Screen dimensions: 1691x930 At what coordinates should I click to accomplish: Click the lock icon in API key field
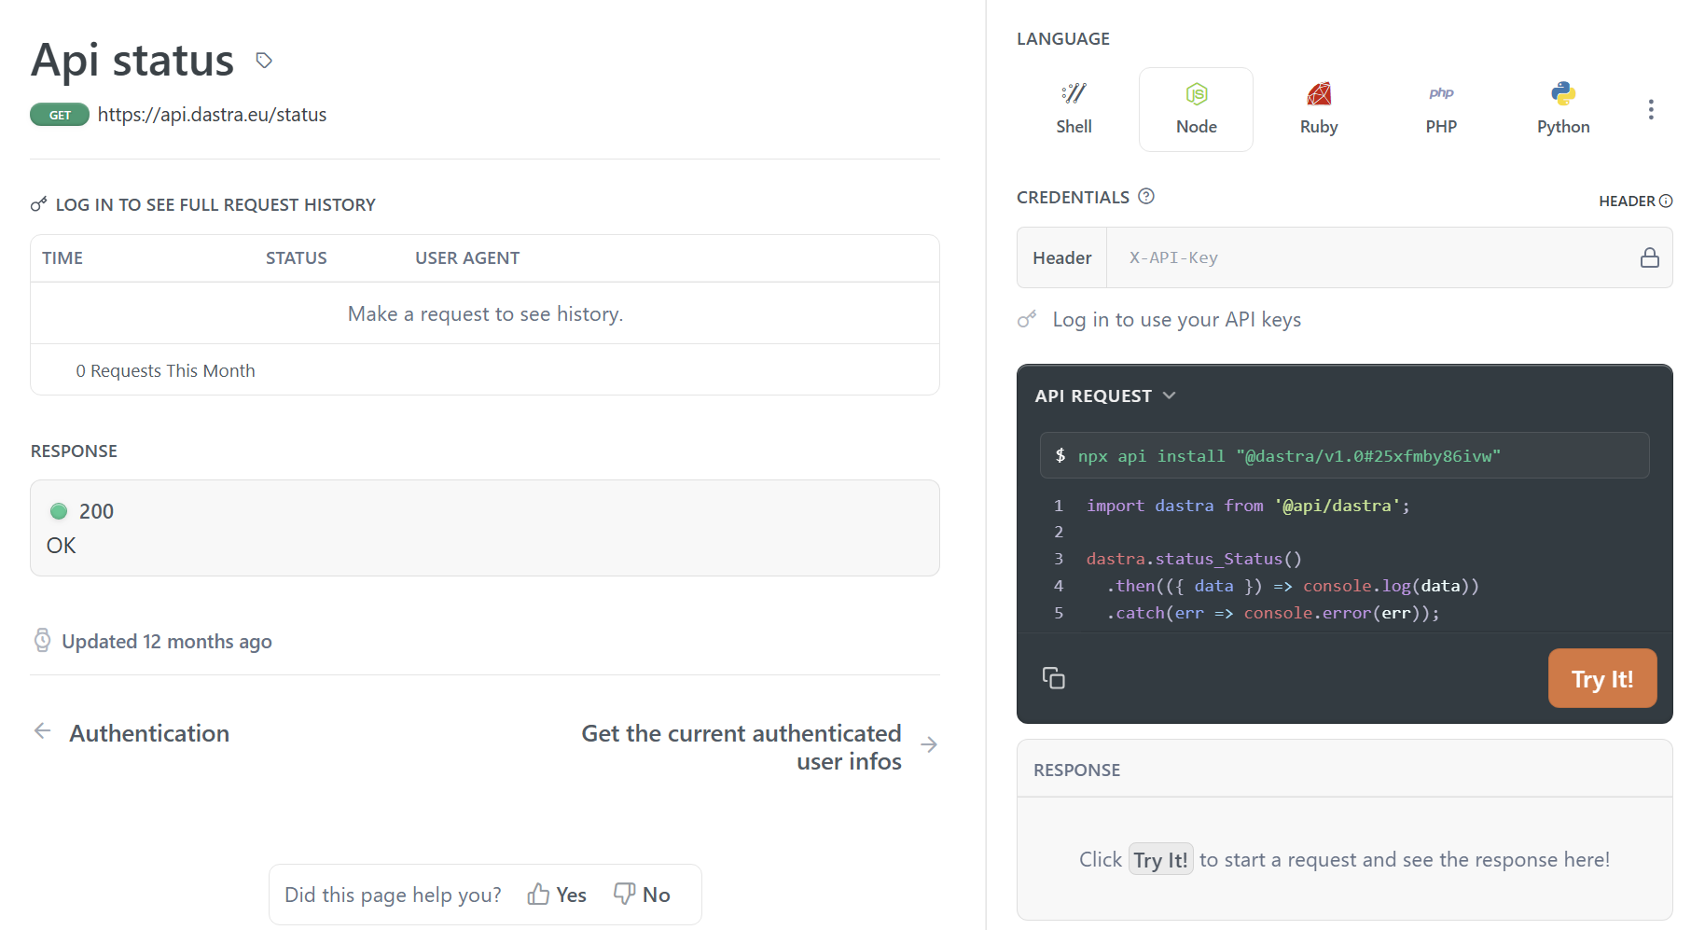pyautogui.click(x=1649, y=257)
